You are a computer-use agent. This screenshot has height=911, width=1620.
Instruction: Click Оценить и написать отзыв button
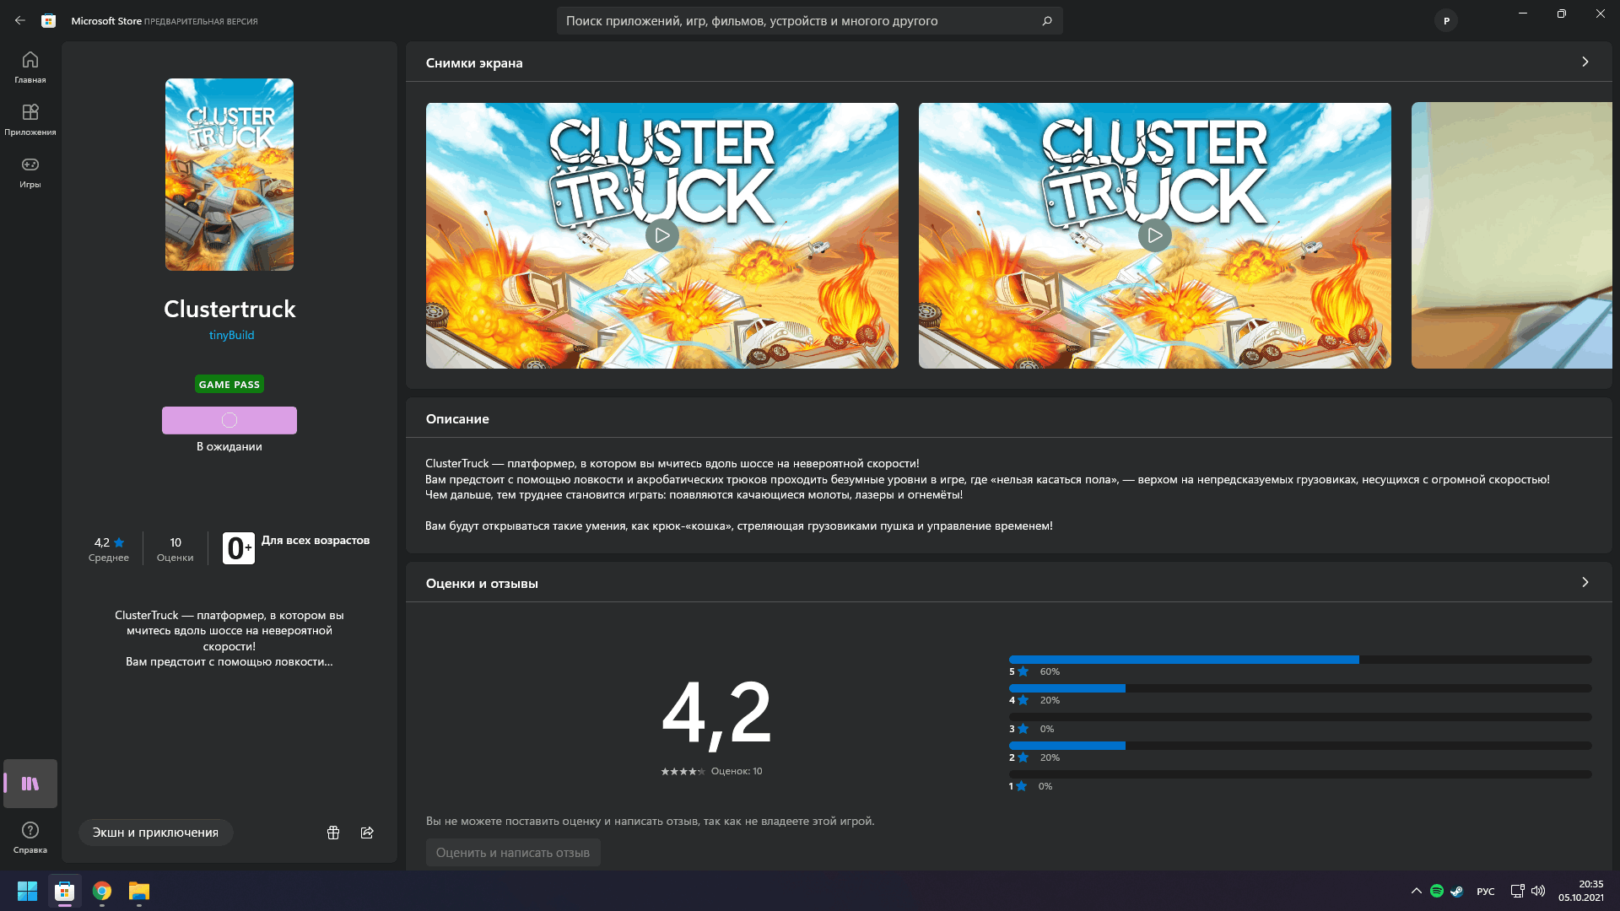(513, 853)
